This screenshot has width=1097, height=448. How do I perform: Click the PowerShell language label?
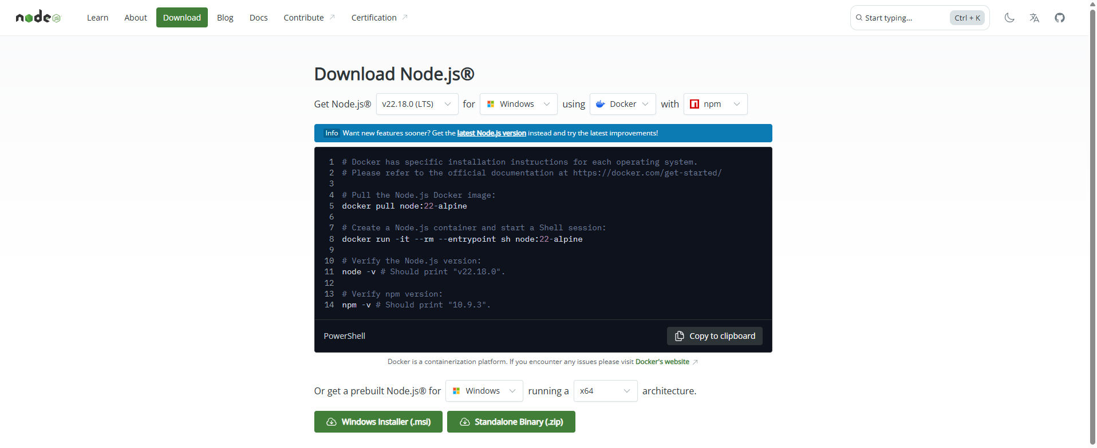point(344,336)
